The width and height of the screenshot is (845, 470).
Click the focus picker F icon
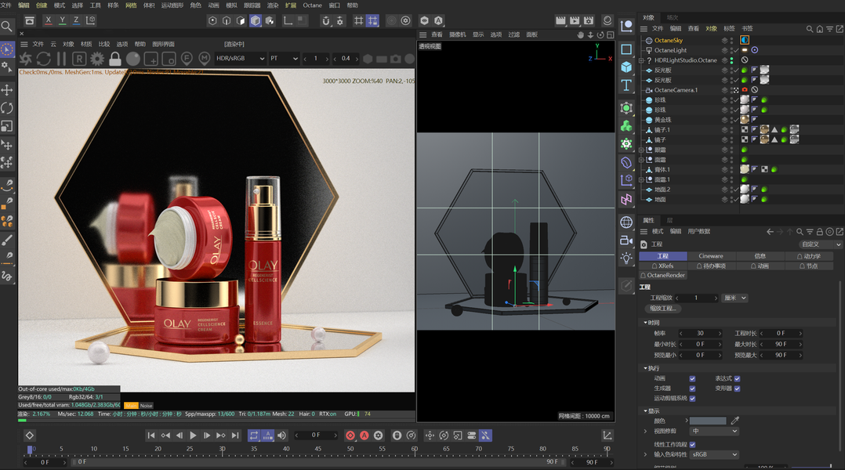187,58
